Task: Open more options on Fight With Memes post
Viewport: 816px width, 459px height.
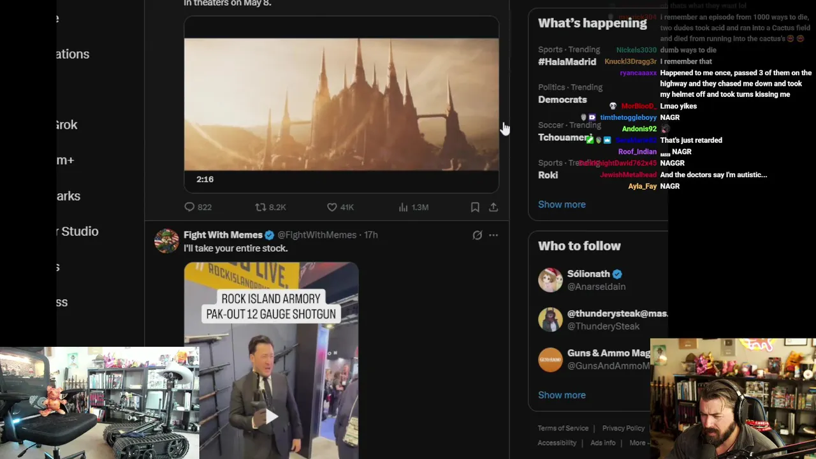Action: click(493, 235)
